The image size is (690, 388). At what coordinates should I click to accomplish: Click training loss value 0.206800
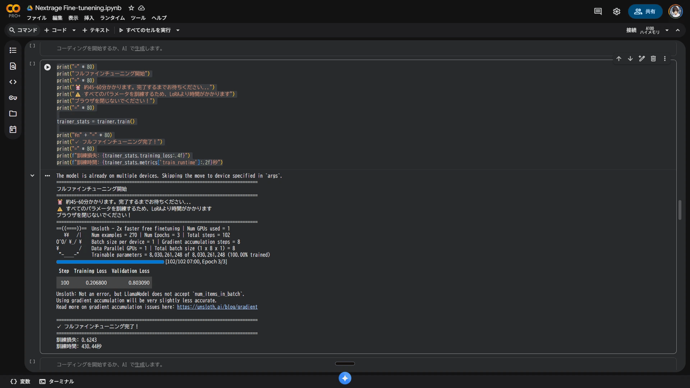click(96, 283)
